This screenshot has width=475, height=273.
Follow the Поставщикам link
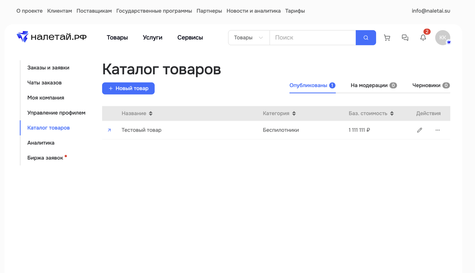pyautogui.click(x=94, y=11)
